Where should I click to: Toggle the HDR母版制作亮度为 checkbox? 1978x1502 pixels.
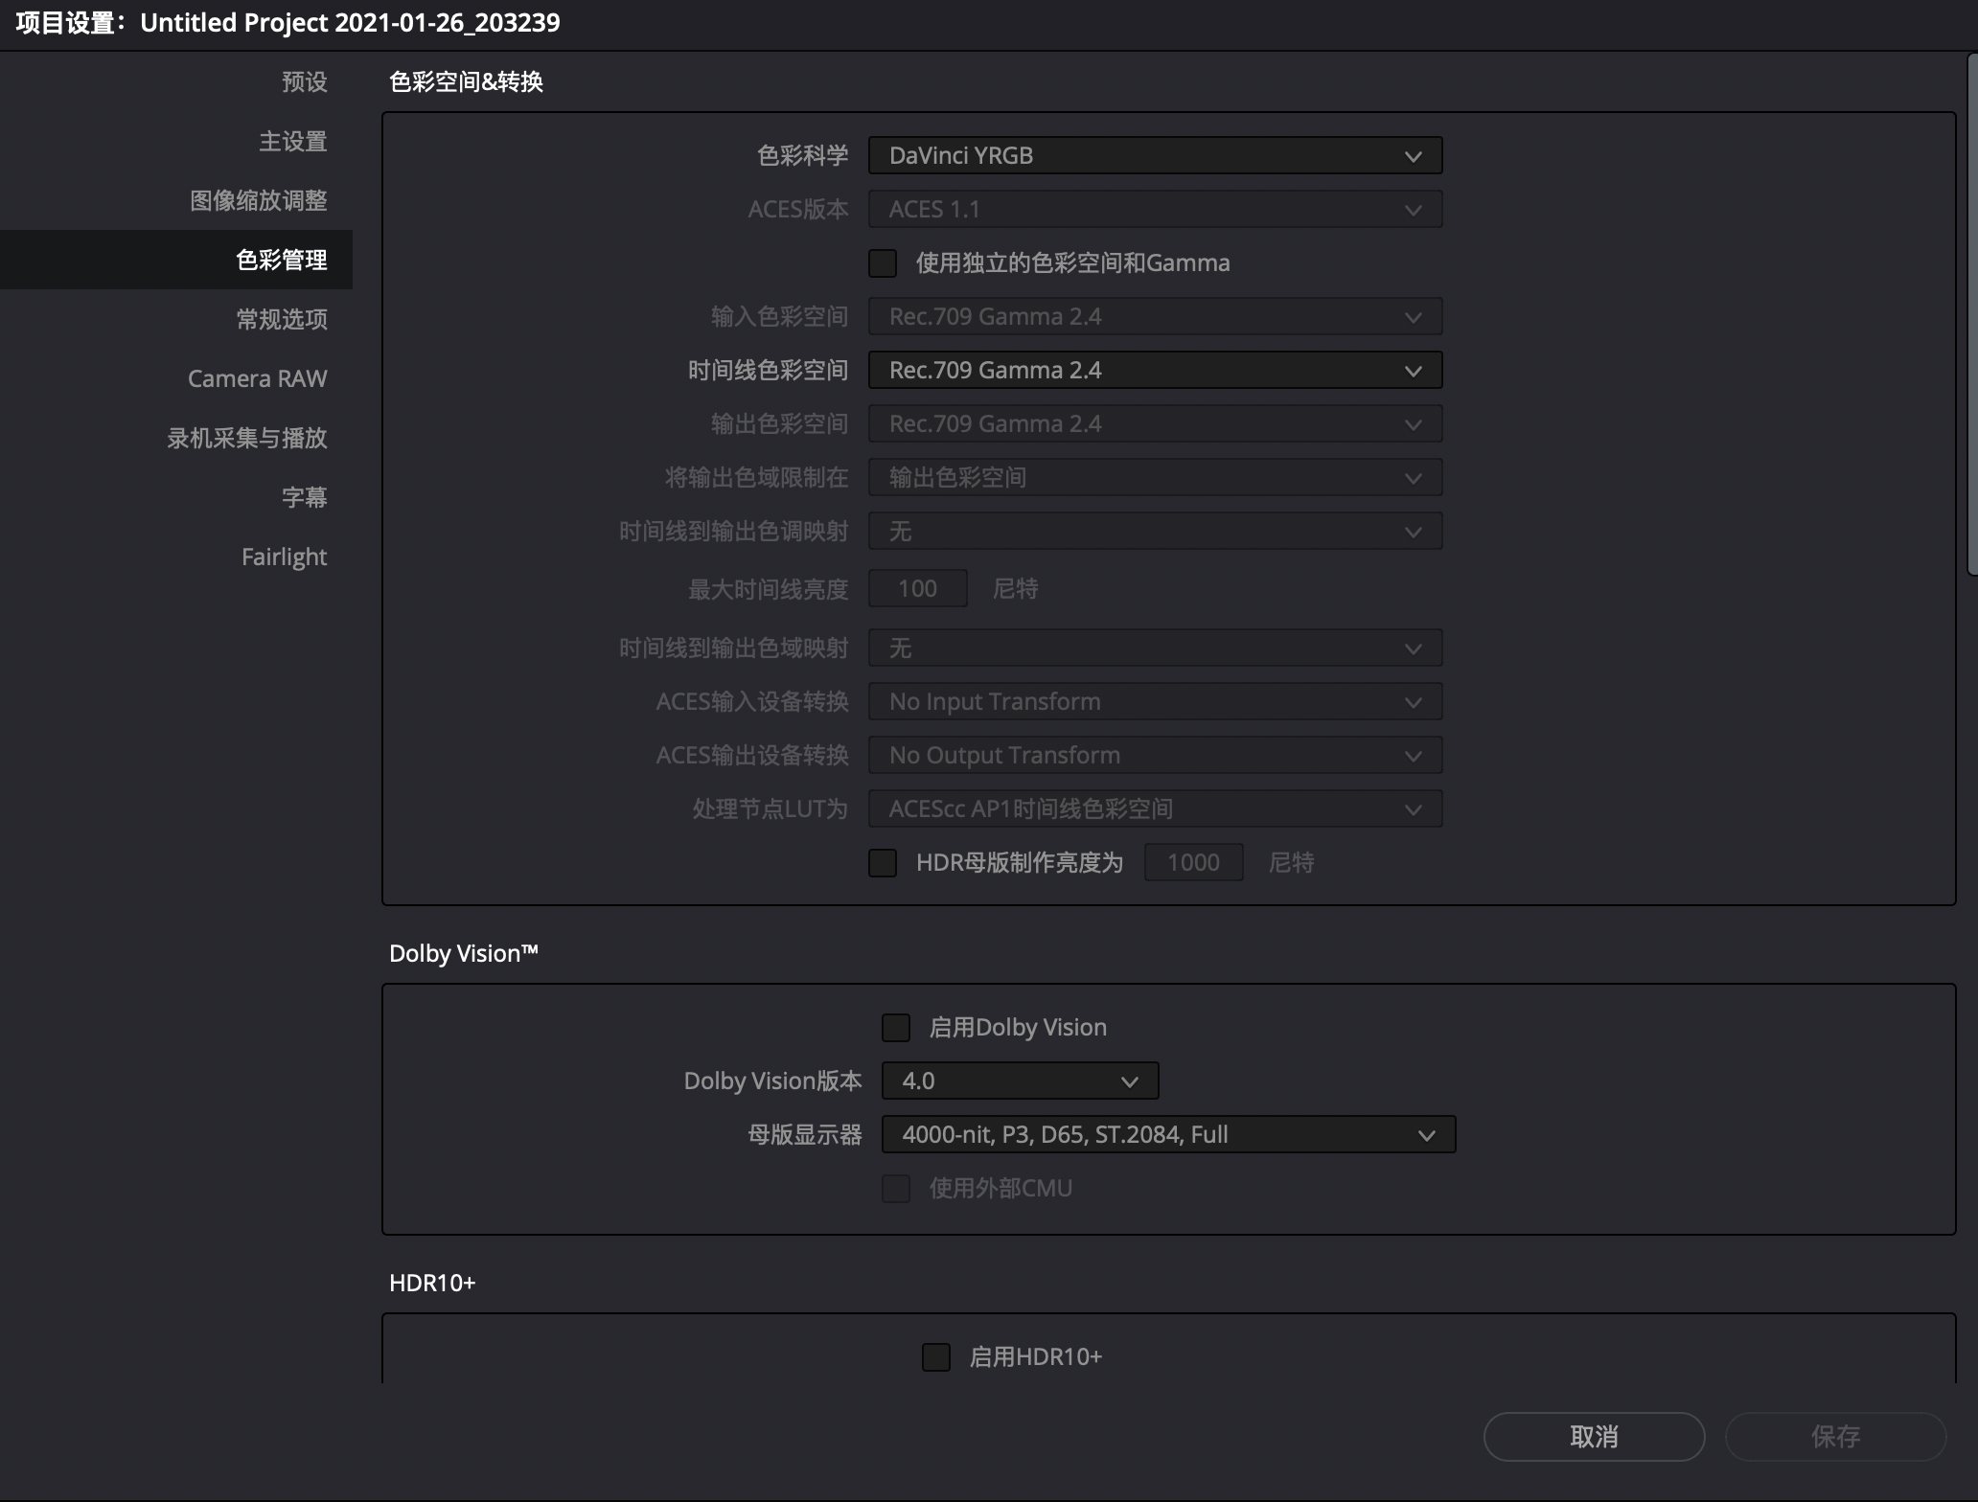click(x=883, y=862)
